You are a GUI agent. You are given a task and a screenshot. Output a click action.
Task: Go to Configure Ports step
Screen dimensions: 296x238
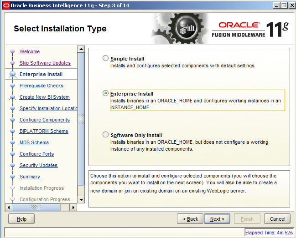click(37, 154)
